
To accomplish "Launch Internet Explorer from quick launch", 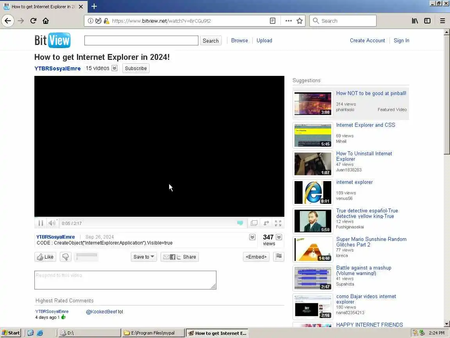I will [40, 333].
